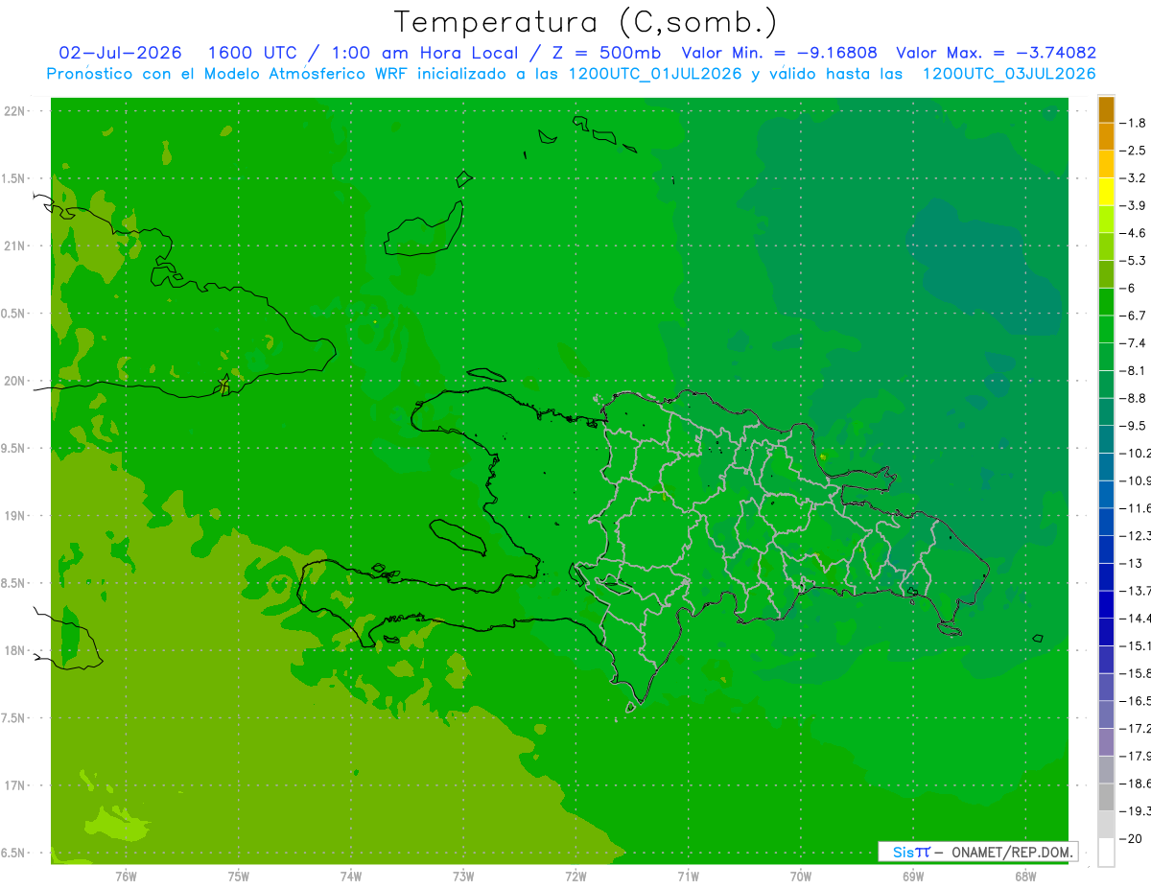Click the '0.5N' latitude label
This screenshot has height=889, width=1151.
pos(12,314)
